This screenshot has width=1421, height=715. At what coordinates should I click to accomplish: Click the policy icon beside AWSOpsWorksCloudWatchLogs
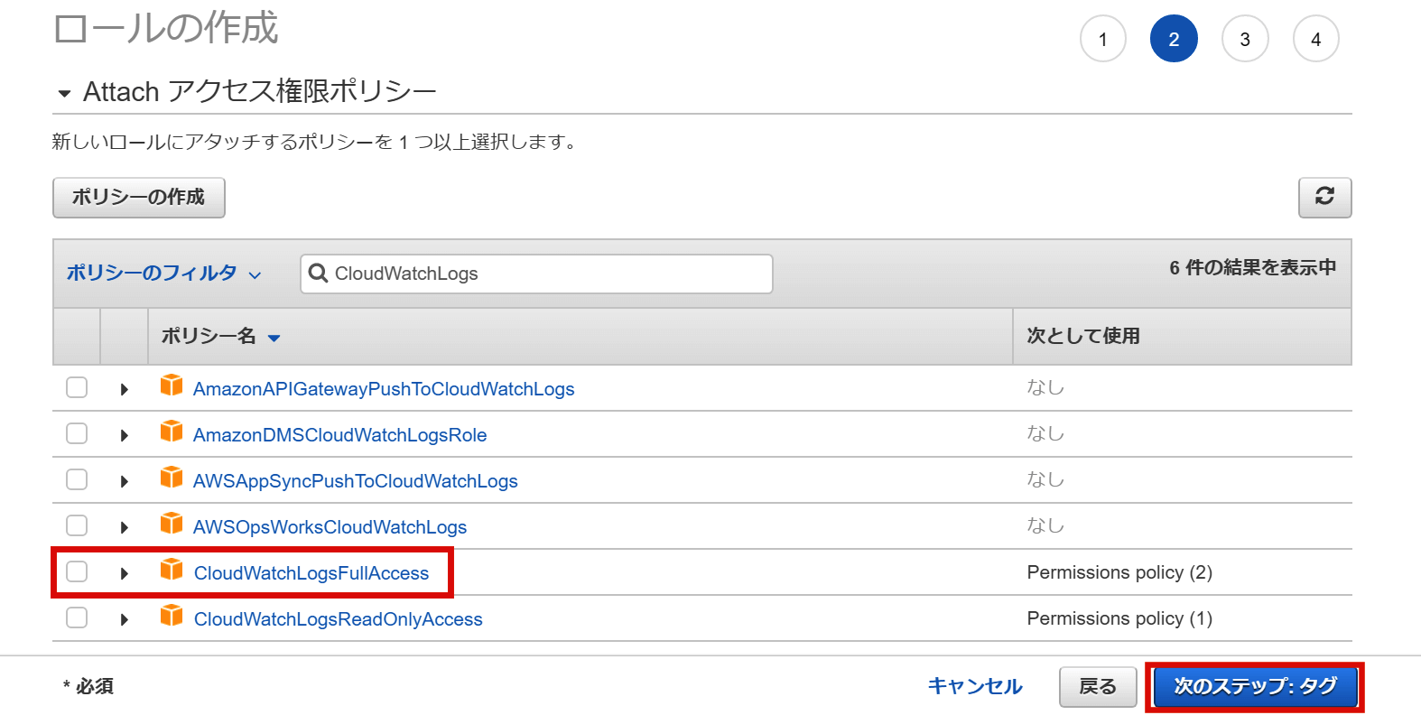point(171,525)
